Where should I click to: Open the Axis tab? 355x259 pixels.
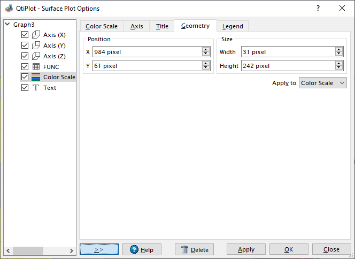136,26
